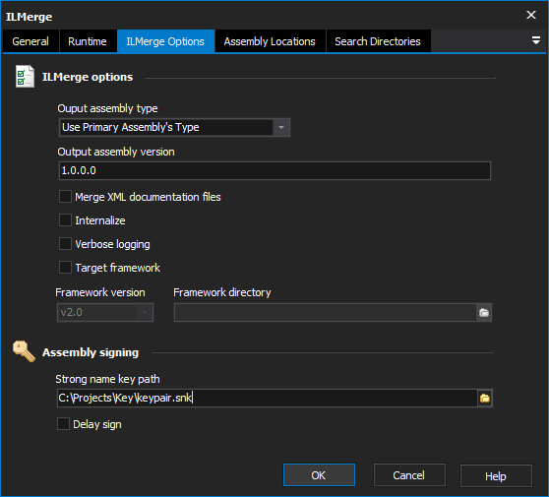549x497 pixels.
Task: Open the Search Directories tab
Action: click(378, 41)
